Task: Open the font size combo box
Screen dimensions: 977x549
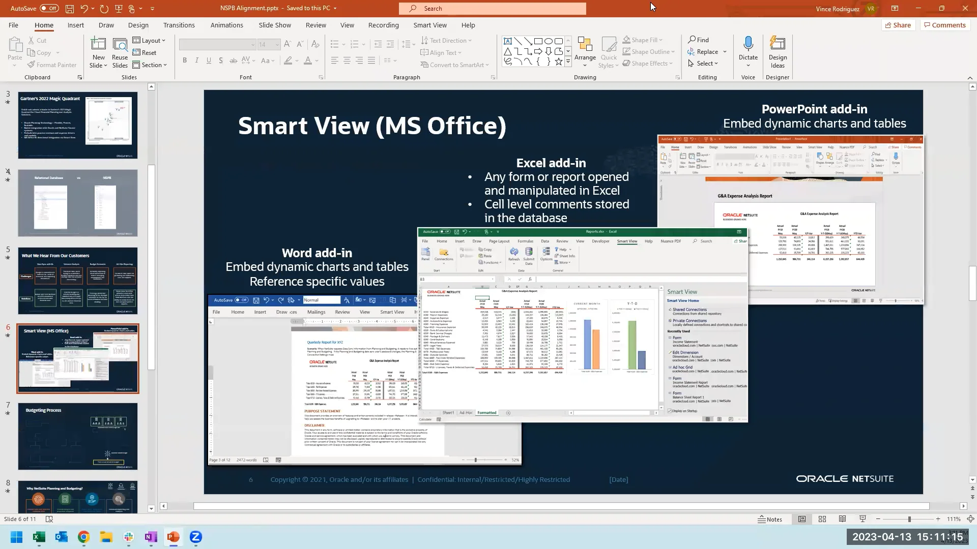Action: point(269,45)
